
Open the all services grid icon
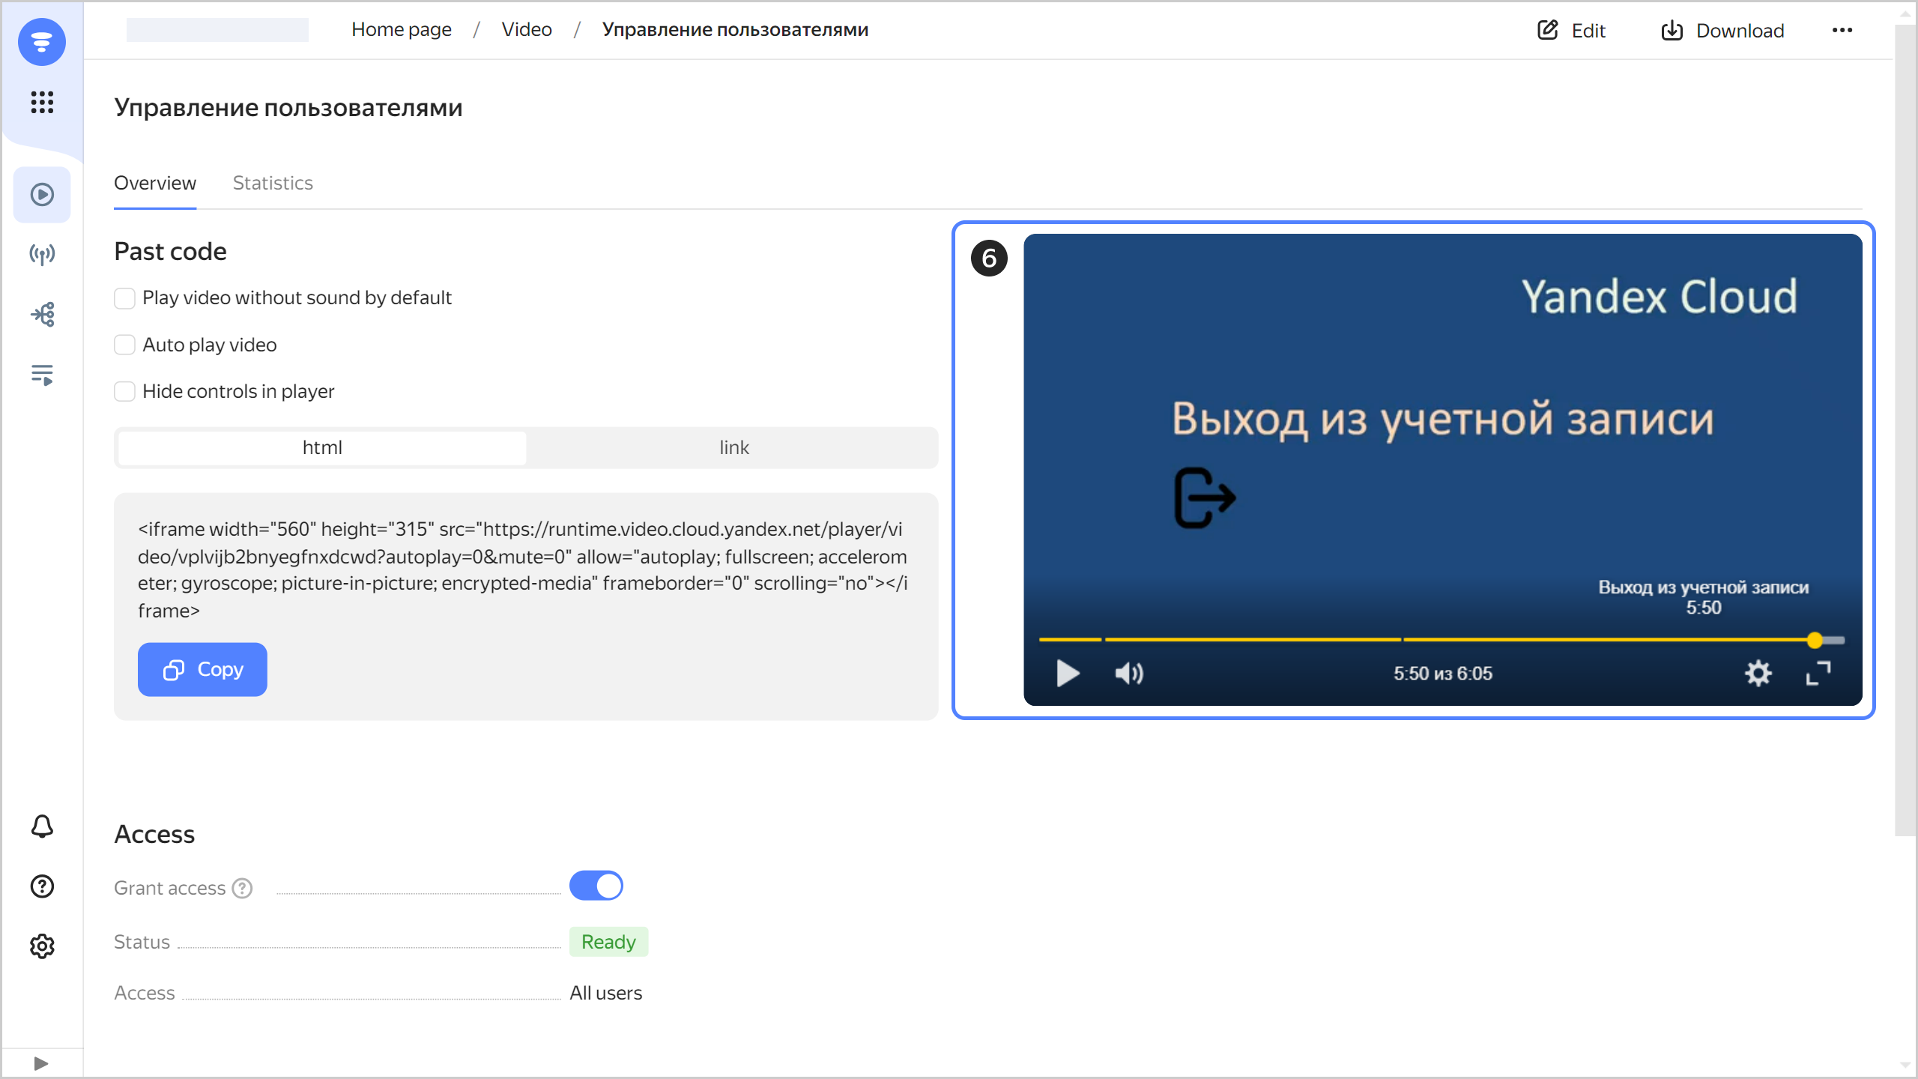point(42,102)
